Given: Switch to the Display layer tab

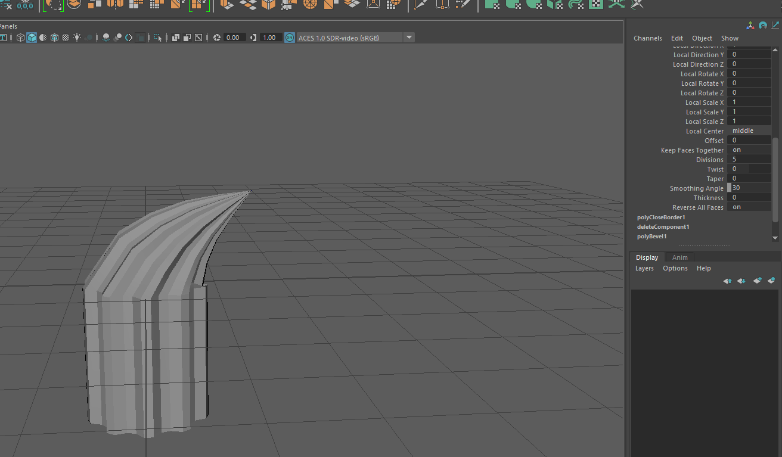Looking at the screenshot, I should 647,257.
